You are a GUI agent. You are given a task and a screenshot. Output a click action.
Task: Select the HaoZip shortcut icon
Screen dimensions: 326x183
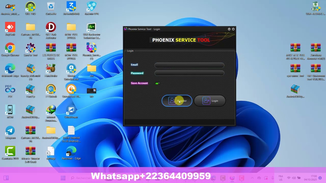(x=31, y=91)
